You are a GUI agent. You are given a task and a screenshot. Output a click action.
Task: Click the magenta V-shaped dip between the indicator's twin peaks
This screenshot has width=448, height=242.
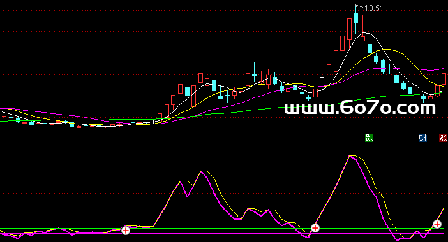(x=188, y=197)
